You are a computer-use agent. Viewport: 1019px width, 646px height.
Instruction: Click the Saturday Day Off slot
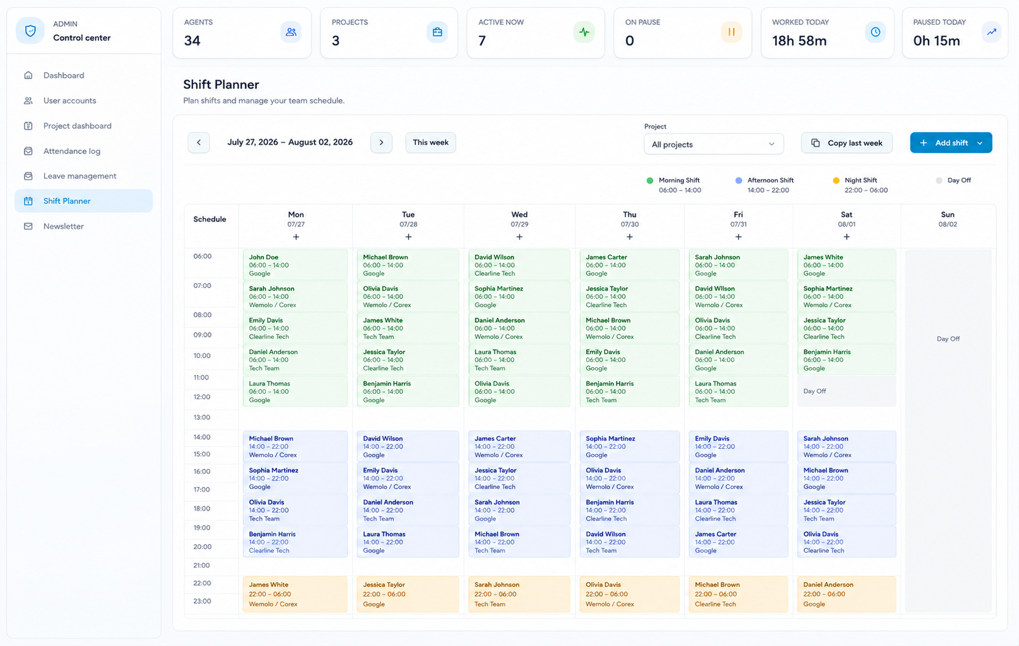(846, 391)
